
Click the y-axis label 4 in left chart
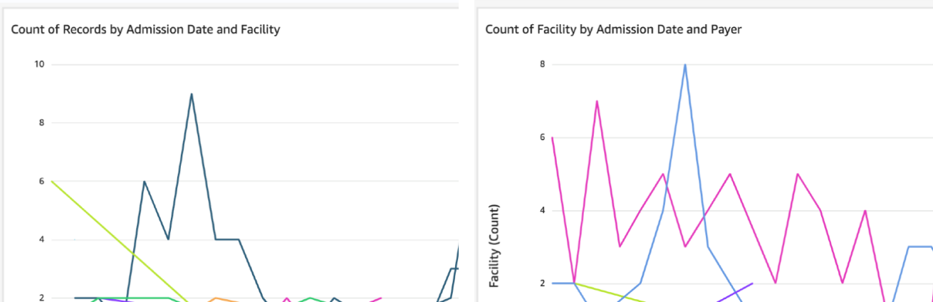tap(41, 240)
